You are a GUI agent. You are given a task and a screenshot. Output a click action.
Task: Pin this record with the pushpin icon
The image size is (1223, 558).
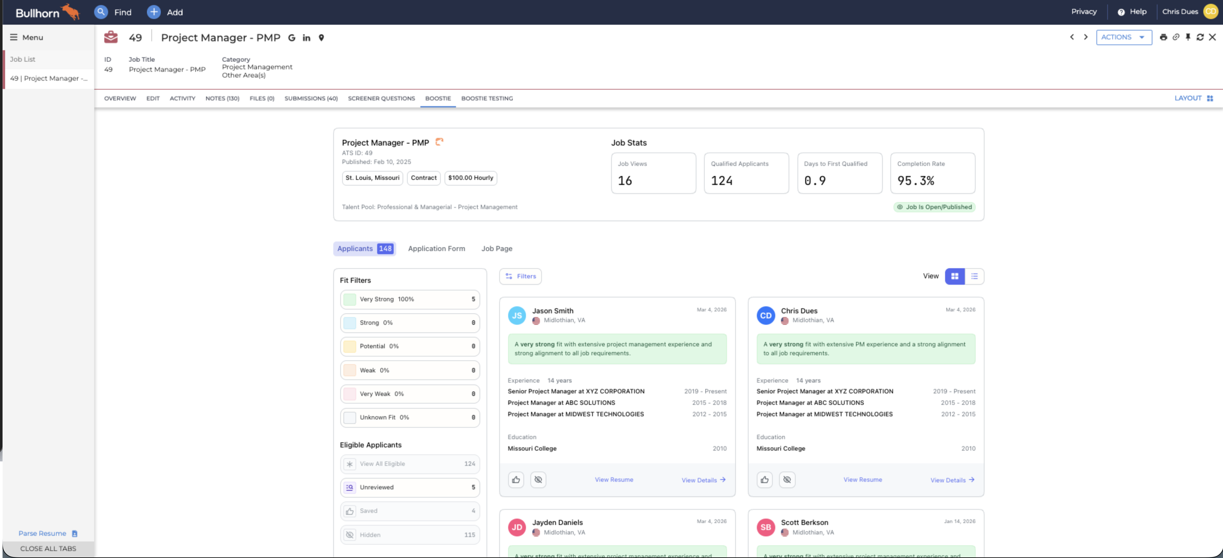coord(1188,37)
